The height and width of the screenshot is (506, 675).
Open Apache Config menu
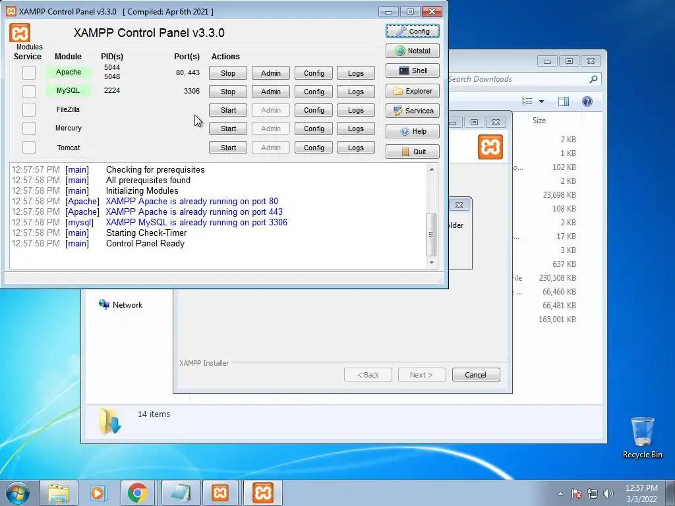point(314,73)
